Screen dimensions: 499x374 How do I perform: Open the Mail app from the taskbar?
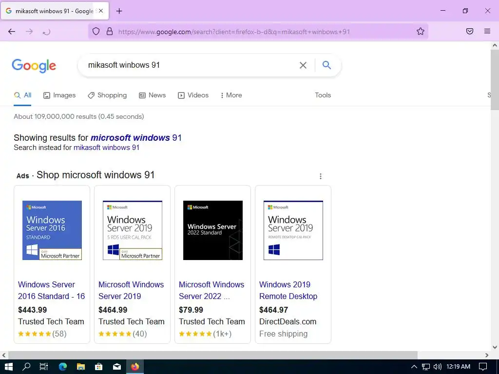click(x=117, y=367)
